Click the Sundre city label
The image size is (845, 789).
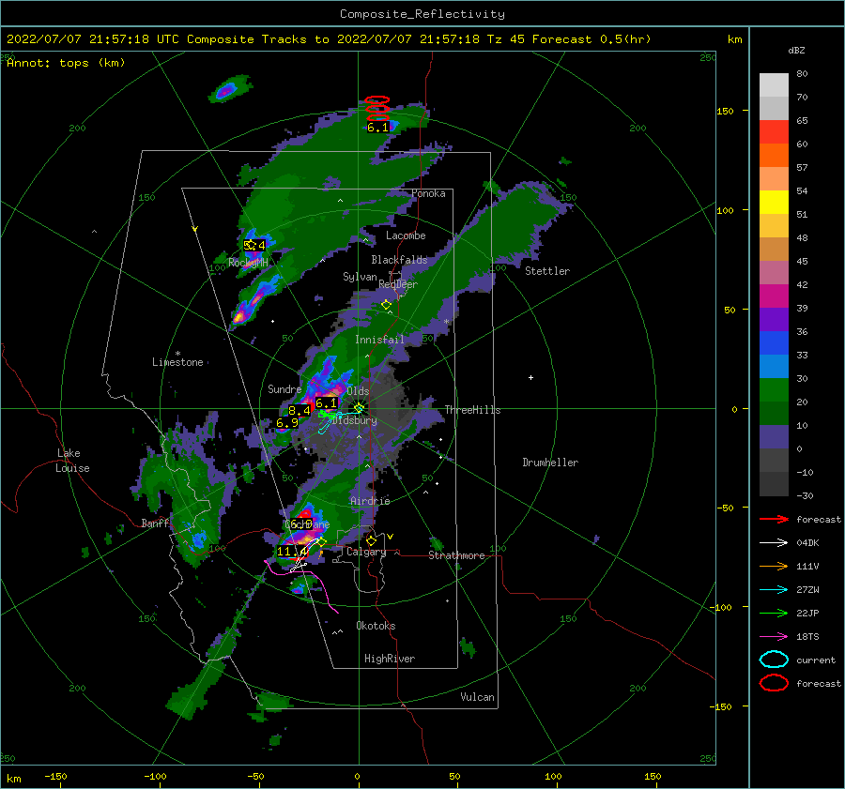point(284,388)
